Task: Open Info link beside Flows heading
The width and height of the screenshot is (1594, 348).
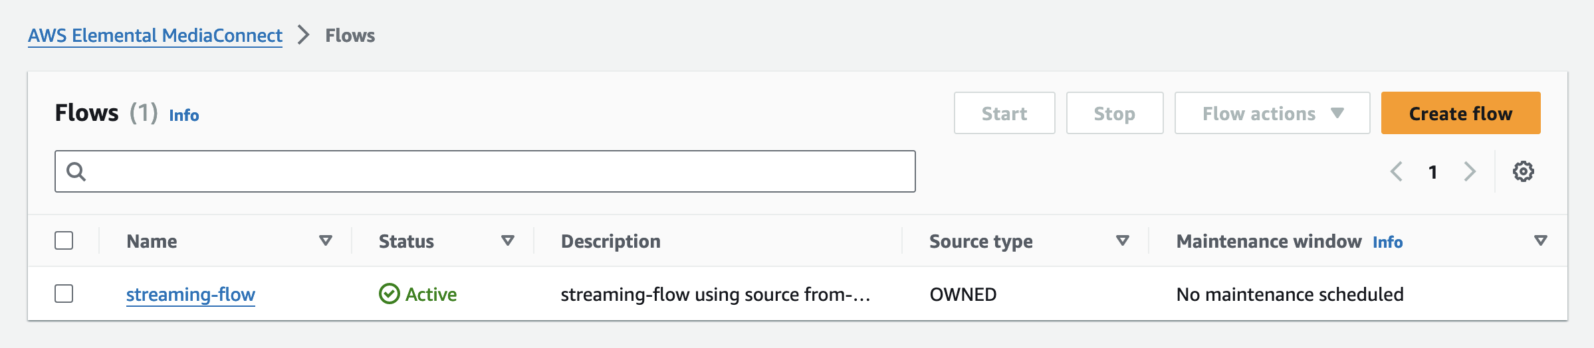Action: [184, 116]
